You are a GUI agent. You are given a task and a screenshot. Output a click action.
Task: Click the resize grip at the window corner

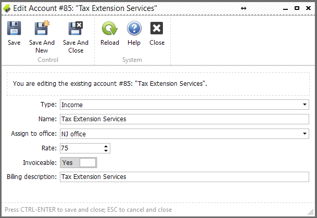(x=311, y=212)
